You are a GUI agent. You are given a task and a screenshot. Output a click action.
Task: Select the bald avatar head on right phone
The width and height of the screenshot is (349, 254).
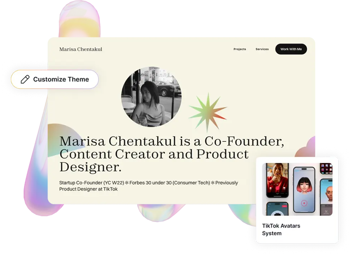(329, 193)
